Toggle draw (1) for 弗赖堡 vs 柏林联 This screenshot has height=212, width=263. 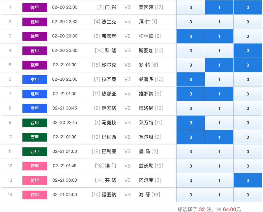[219, 36]
